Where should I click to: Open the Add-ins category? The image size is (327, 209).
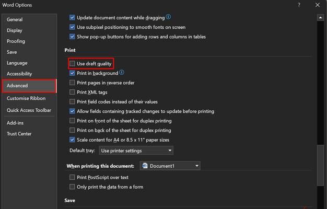[x=15, y=123]
